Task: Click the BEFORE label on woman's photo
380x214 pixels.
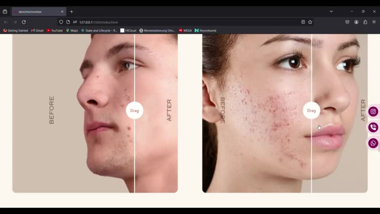Action: click(x=223, y=110)
